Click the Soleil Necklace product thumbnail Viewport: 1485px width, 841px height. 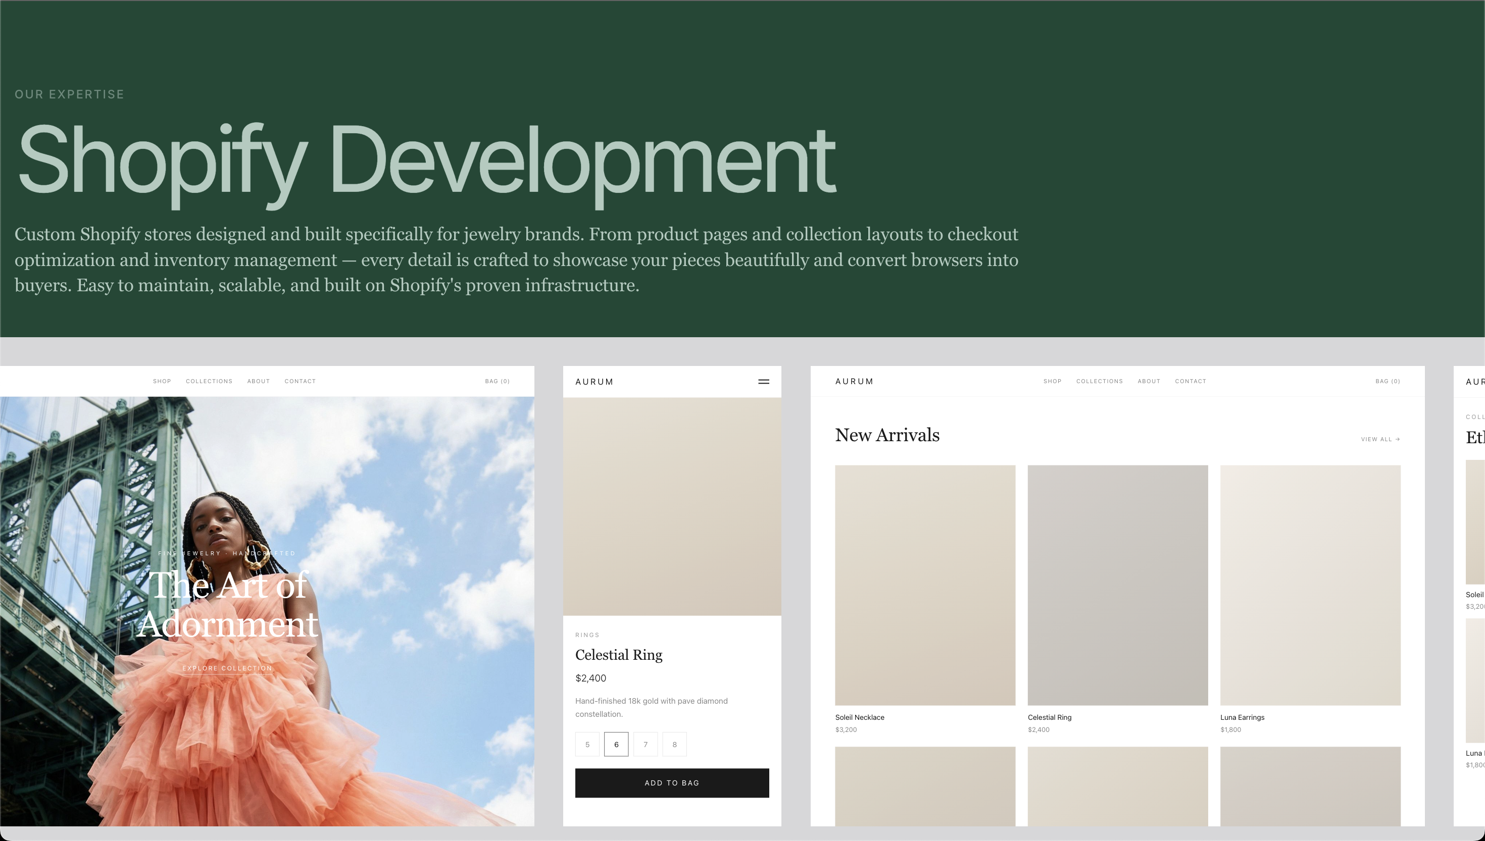[x=924, y=585]
